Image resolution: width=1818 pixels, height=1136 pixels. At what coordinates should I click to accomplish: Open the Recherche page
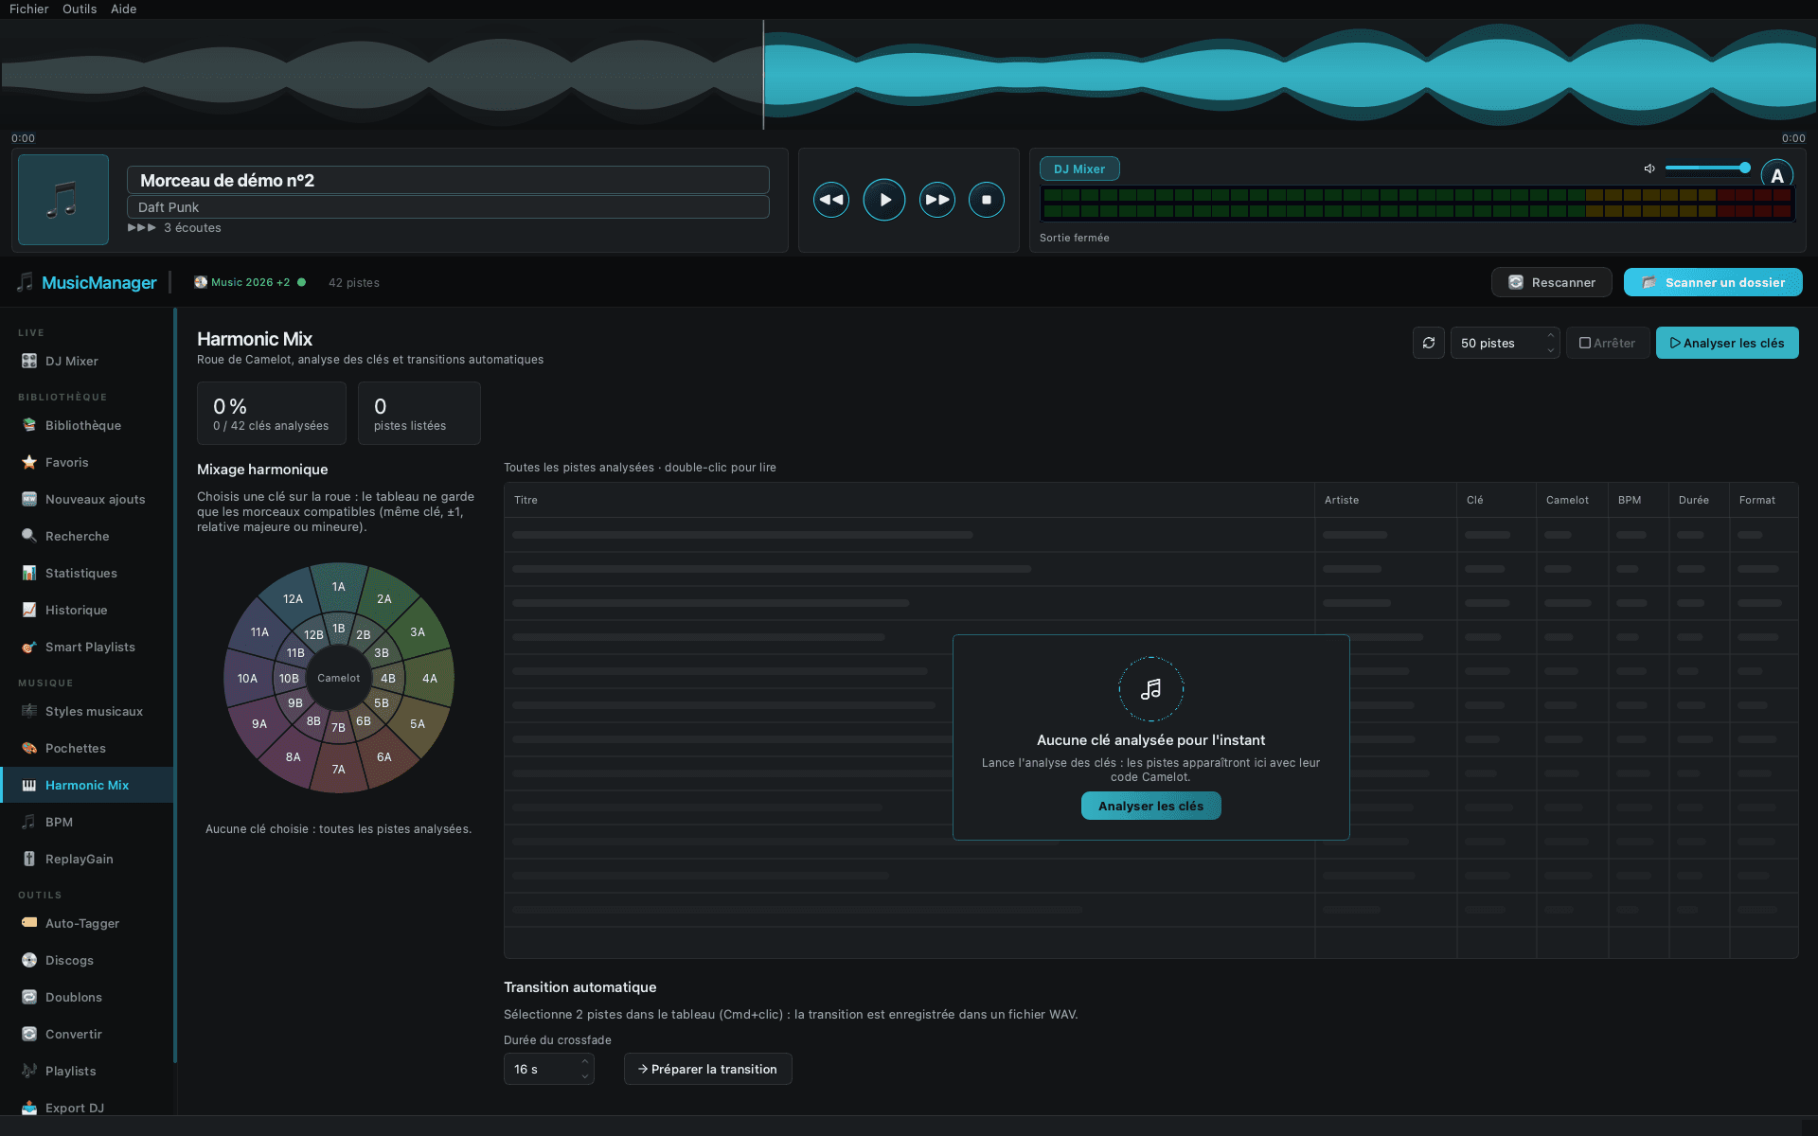pos(87,536)
